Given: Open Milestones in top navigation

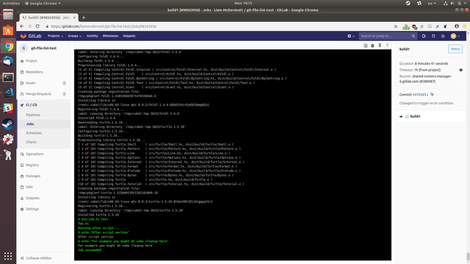Looking at the screenshot, I should [x=110, y=36].
